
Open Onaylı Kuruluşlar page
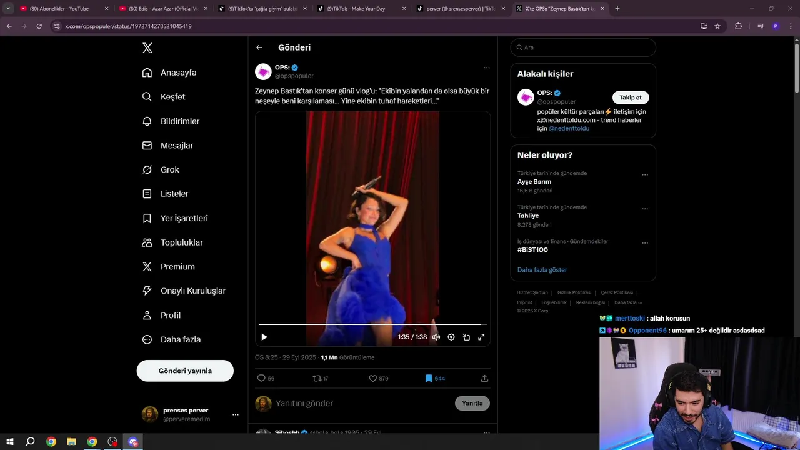[184, 291]
